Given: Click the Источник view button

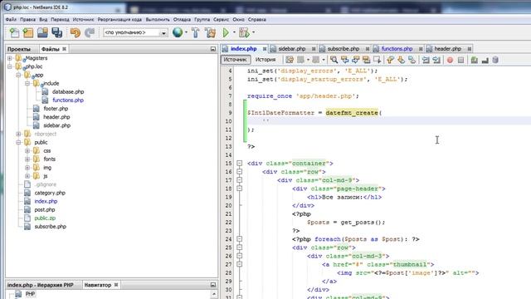Looking at the screenshot, I should click(236, 60).
